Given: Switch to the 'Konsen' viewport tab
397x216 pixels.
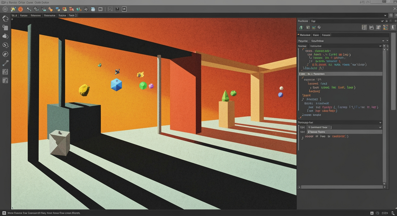Looking at the screenshot, I should coord(23,16).
